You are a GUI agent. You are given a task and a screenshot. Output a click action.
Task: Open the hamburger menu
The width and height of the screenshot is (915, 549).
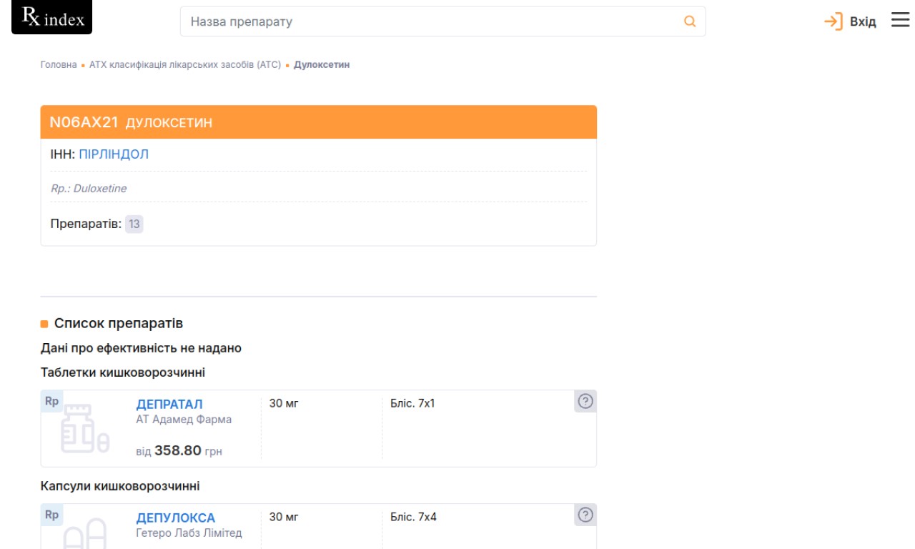[900, 21]
